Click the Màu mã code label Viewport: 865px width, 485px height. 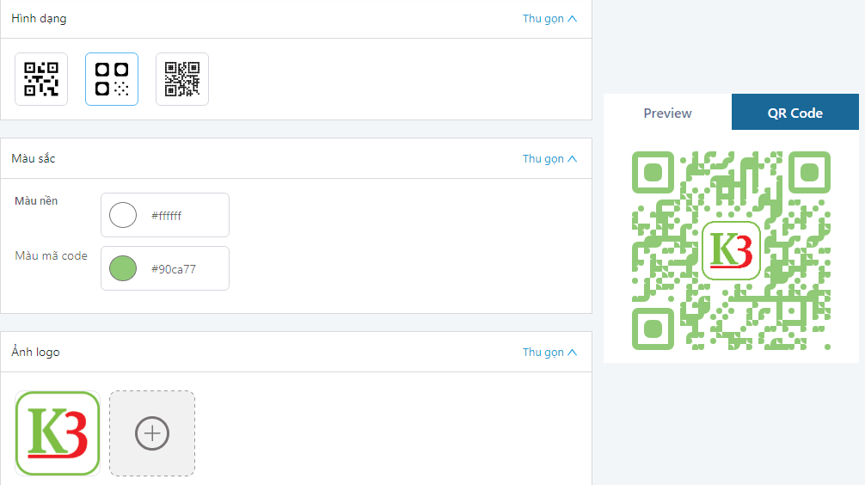coord(51,256)
